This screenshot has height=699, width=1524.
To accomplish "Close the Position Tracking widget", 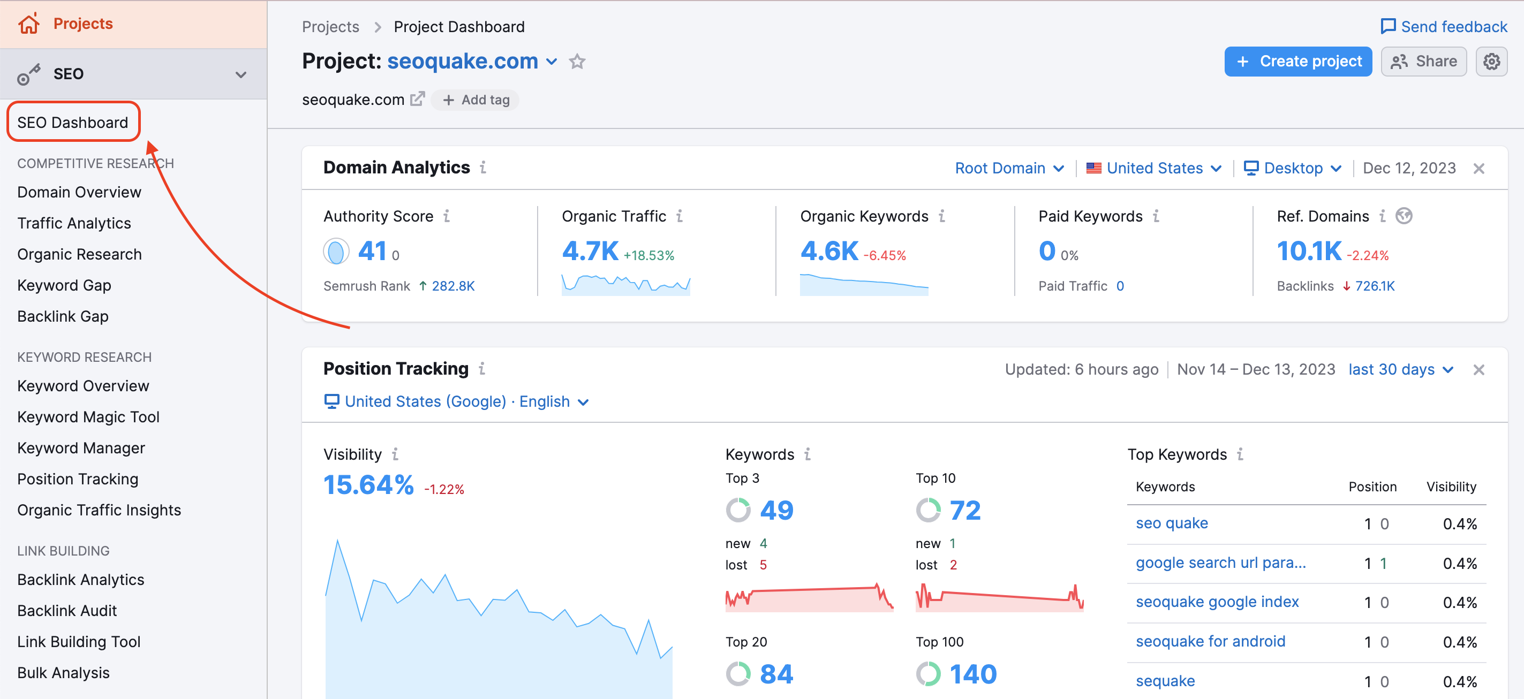I will click(1478, 370).
